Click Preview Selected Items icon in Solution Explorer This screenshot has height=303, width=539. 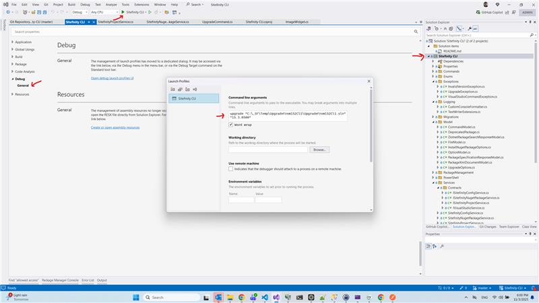(x=475, y=28)
